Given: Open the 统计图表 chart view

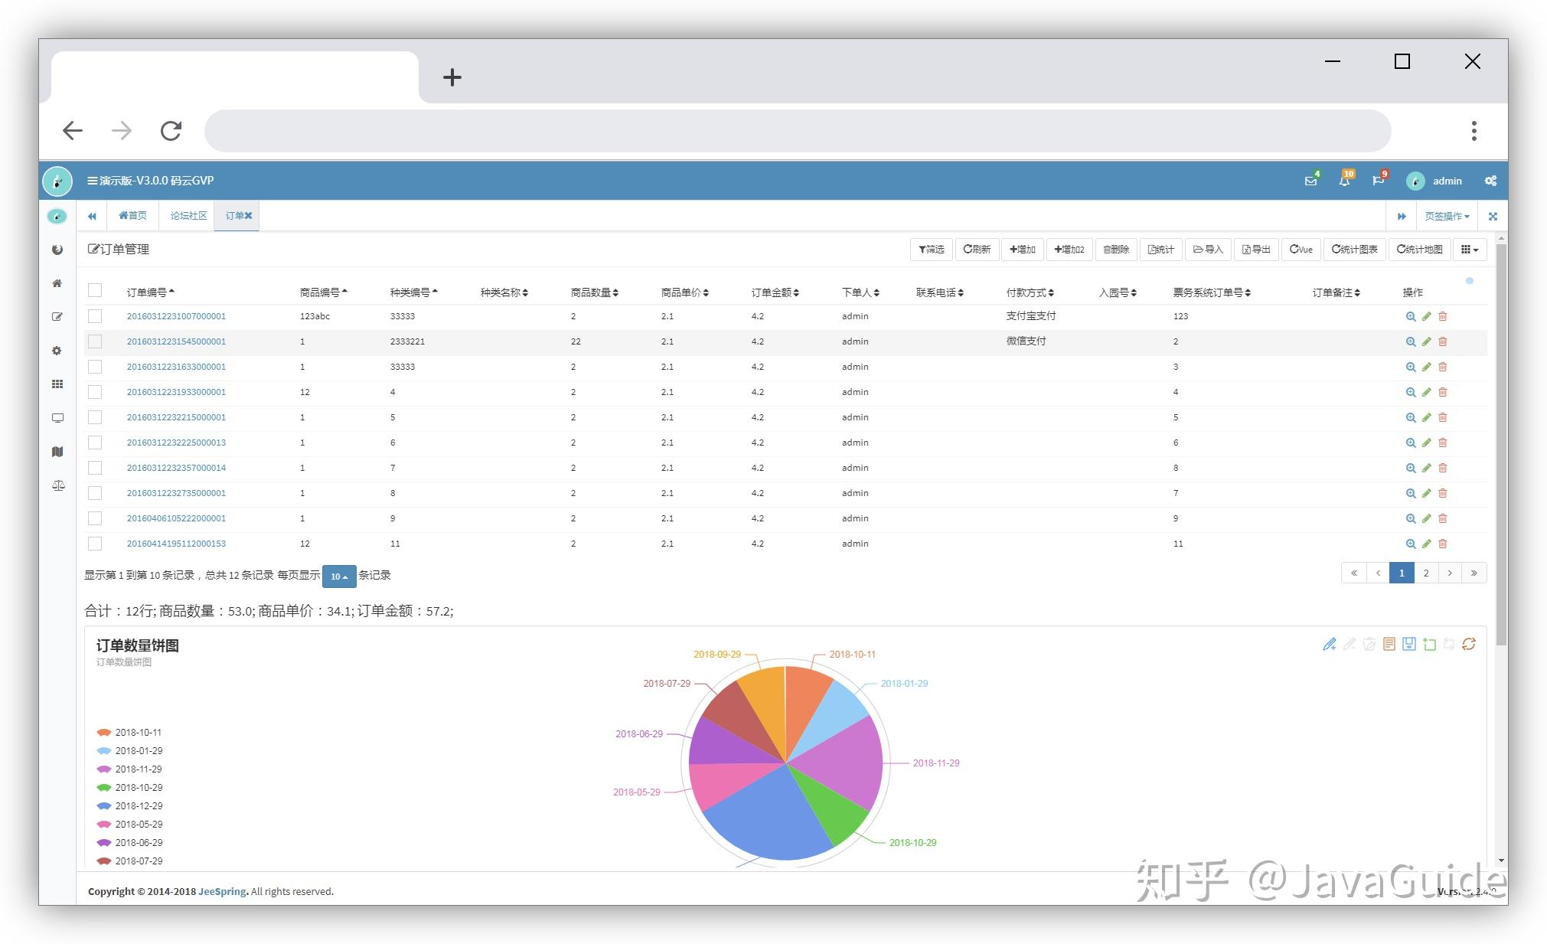Looking at the screenshot, I should pos(1354,249).
